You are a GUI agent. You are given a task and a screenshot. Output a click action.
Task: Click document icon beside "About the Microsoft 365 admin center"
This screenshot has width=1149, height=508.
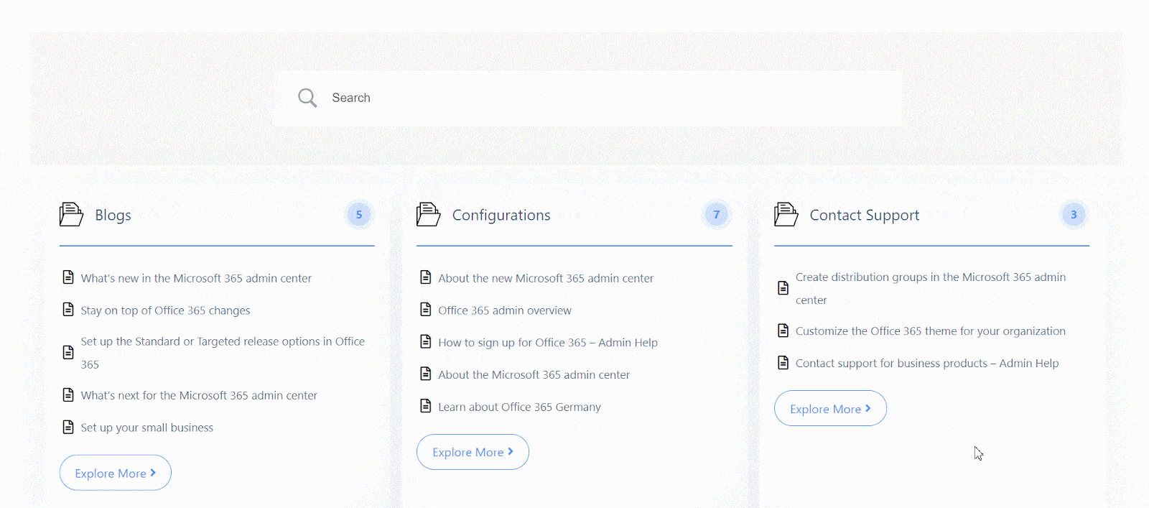[426, 374]
